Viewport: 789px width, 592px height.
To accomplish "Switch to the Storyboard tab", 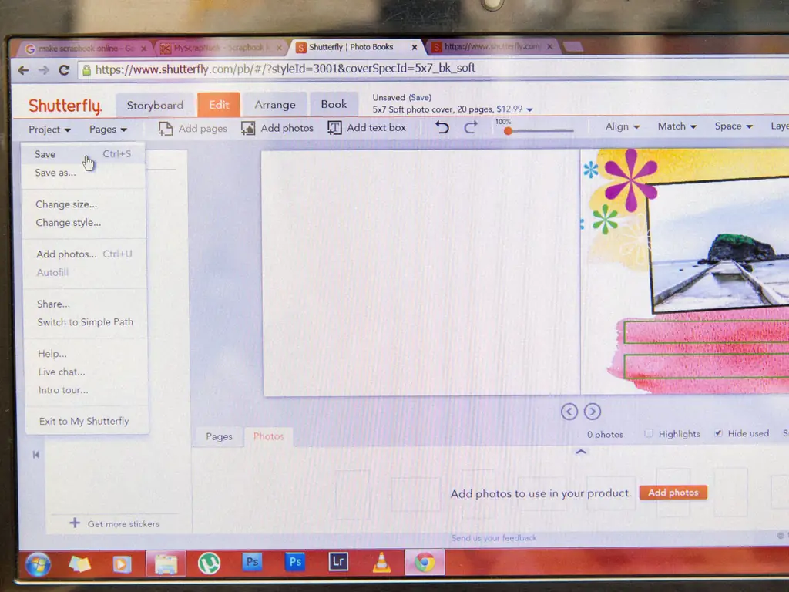I will [x=155, y=105].
